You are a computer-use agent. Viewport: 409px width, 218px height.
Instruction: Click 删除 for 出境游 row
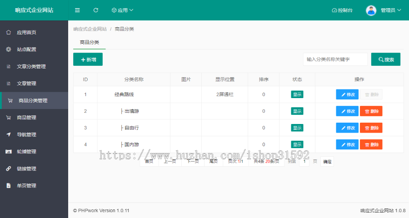tap(371, 111)
